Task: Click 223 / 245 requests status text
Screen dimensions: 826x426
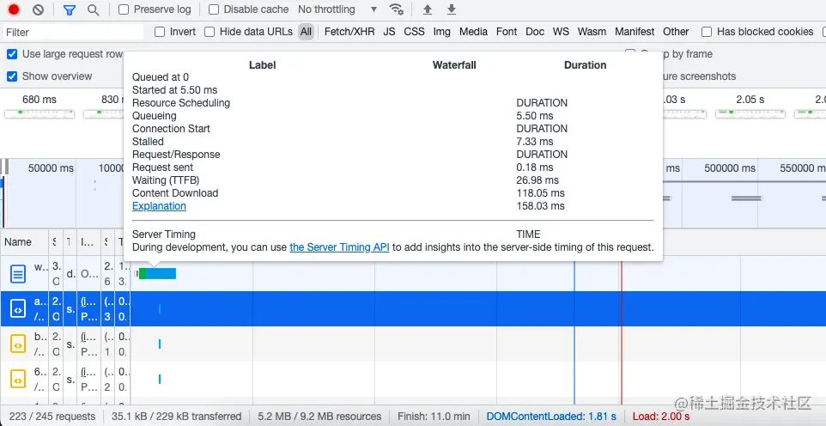Action: click(x=52, y=417)
